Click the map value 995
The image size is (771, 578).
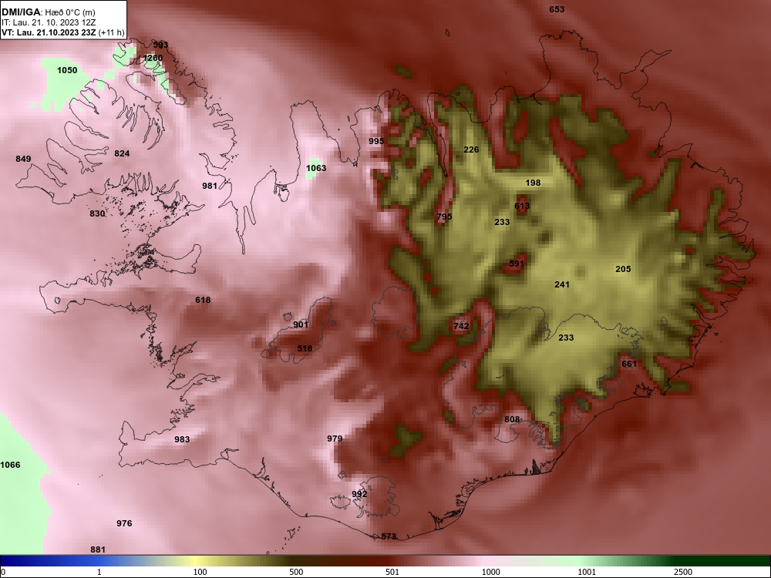click(x=376, y=141)
